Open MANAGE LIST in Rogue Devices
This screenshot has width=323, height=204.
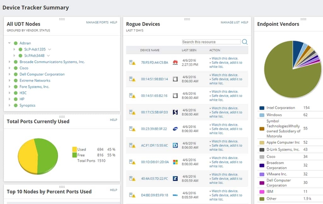coord(230,23)
